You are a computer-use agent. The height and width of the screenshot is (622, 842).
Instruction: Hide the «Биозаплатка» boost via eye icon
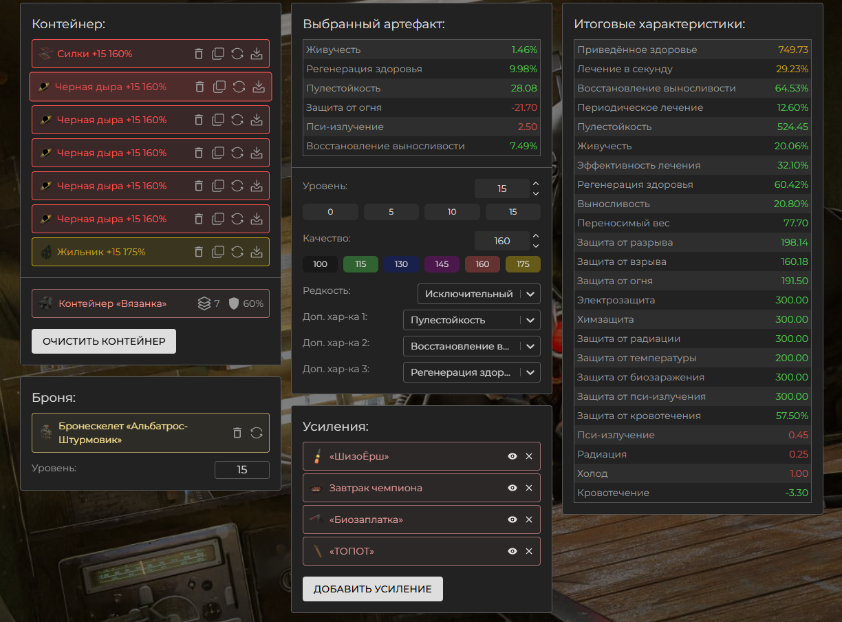[512, 519]
